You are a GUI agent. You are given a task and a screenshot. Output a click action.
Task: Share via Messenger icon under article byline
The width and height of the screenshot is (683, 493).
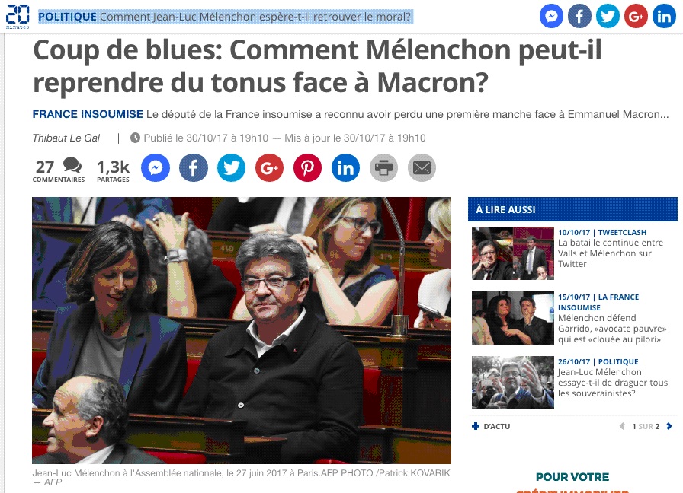(156, 168)
